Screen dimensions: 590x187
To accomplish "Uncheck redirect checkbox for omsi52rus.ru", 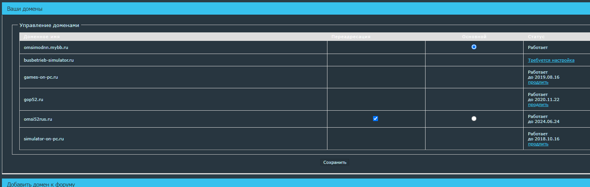I will click(x=375, y=119).
